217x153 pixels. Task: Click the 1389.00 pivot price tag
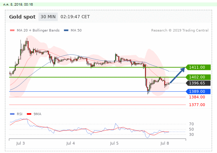point(198,91)
